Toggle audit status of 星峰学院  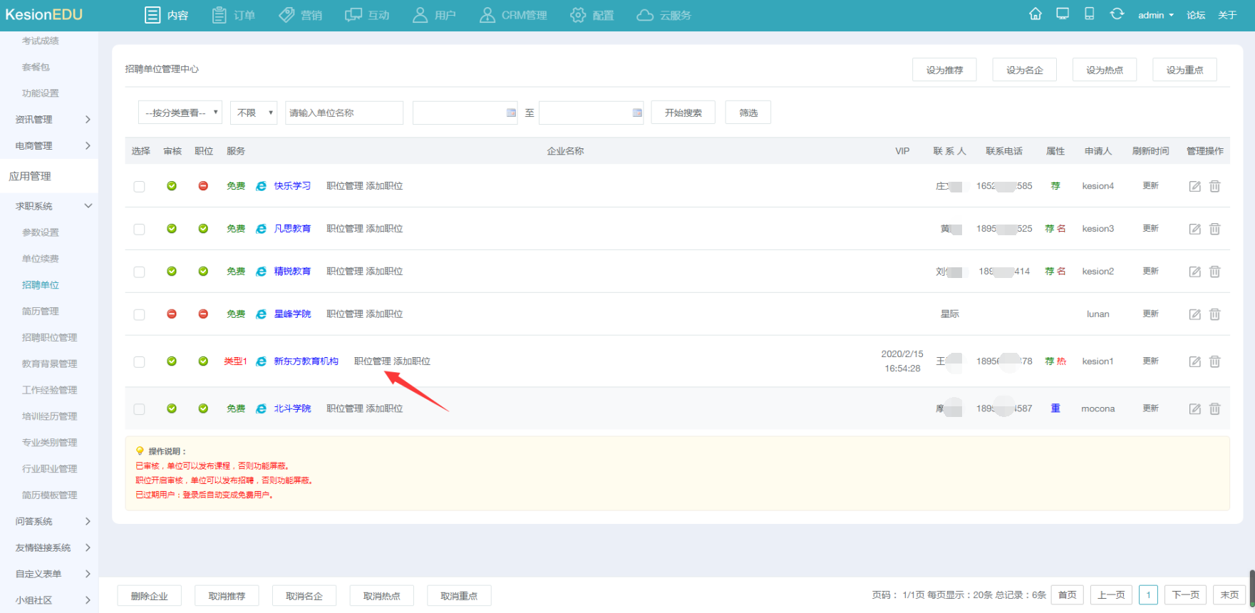(x=172, y=314)
